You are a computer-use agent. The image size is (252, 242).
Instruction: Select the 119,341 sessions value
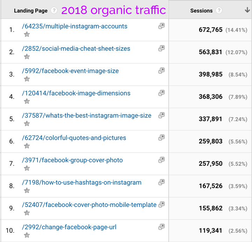(211, 230)
